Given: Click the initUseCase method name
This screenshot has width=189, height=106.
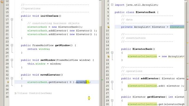Looking at the screenshot, I should (x=49, y=16).
